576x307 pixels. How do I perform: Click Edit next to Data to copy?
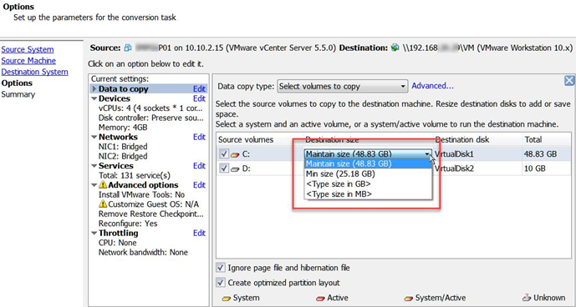coord(199,88)
